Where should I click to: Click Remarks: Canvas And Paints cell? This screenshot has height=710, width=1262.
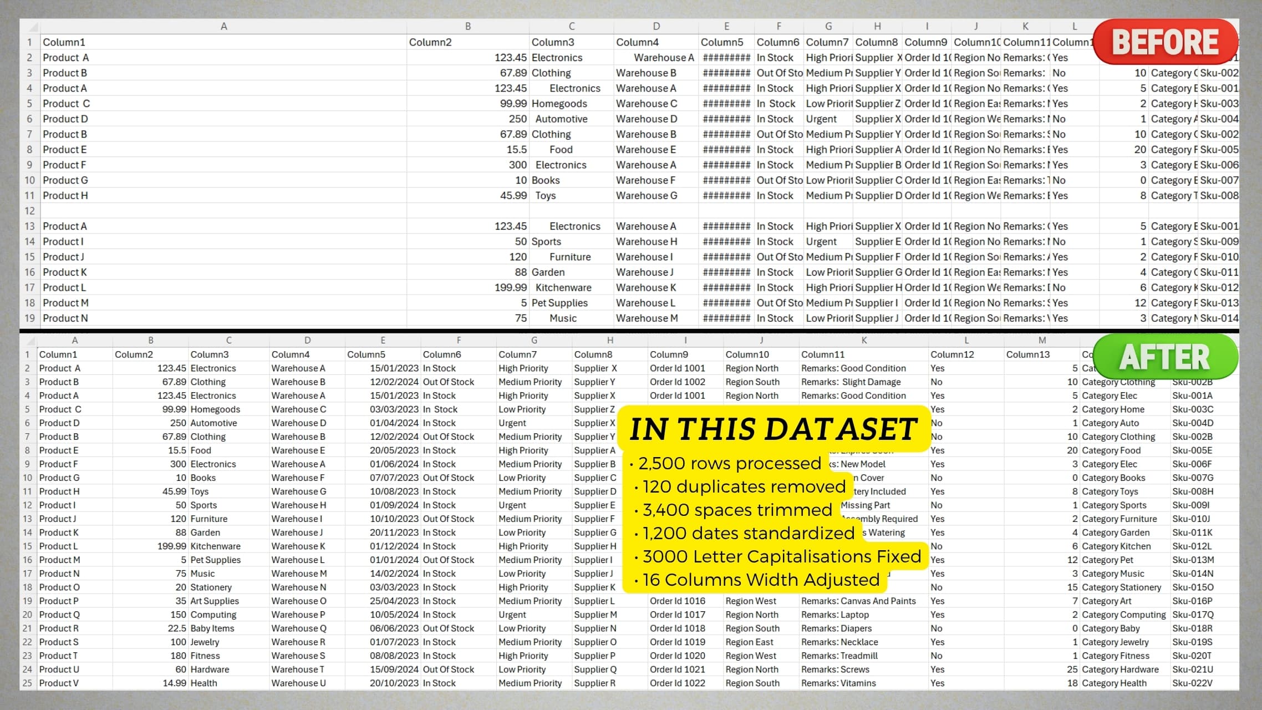[x=858, y=601]
